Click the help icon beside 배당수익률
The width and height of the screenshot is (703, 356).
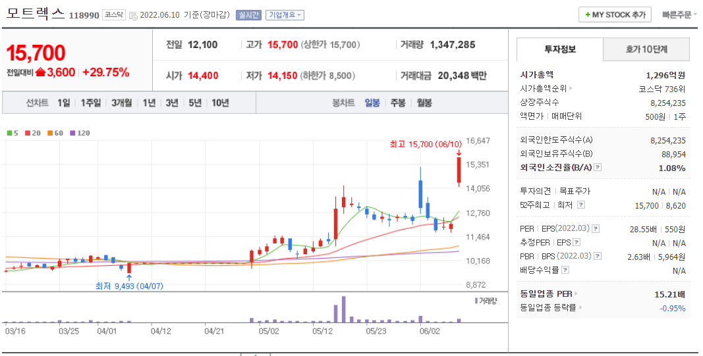(566, 270)
